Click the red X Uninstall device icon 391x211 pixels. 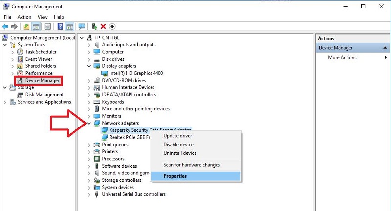[x=103, y=27]
